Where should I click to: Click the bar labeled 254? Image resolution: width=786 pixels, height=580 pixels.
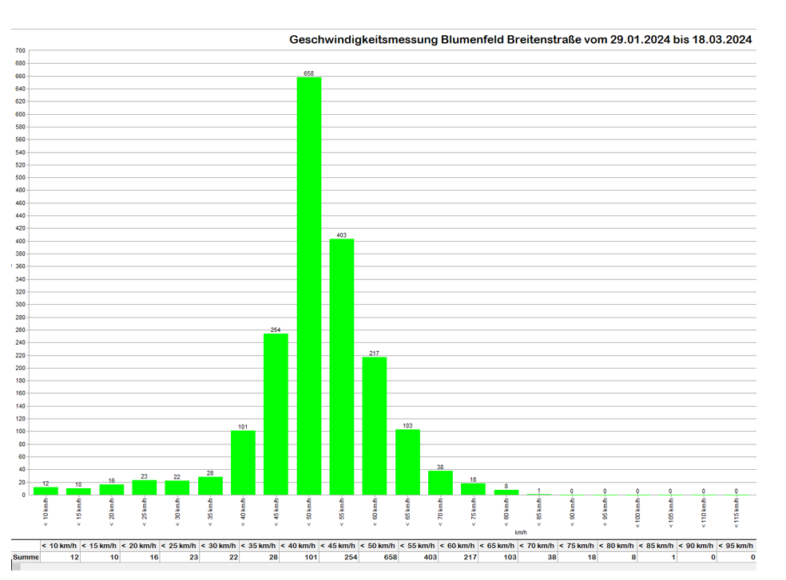click(276, 414)
